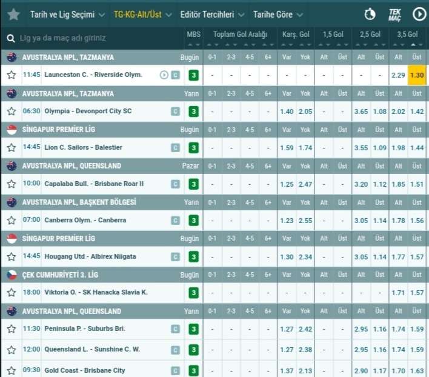This screenshot has height=377, width=429.
Task: Click C icon on Peninsula P. row
Action: pyautogui.click(x=175, y=329)
